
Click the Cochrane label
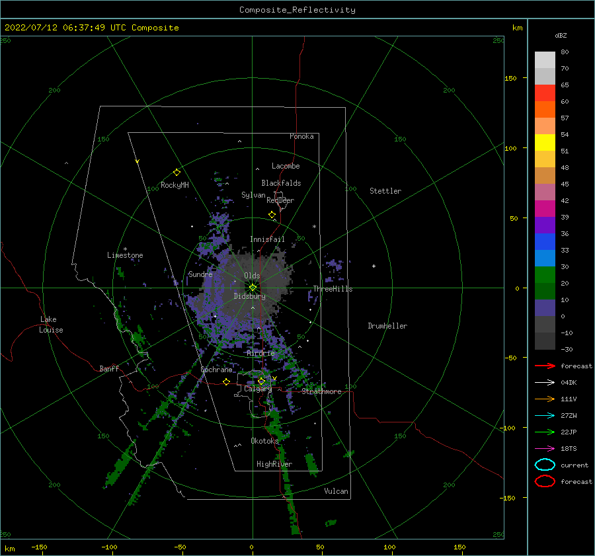(x=216, y=370)
